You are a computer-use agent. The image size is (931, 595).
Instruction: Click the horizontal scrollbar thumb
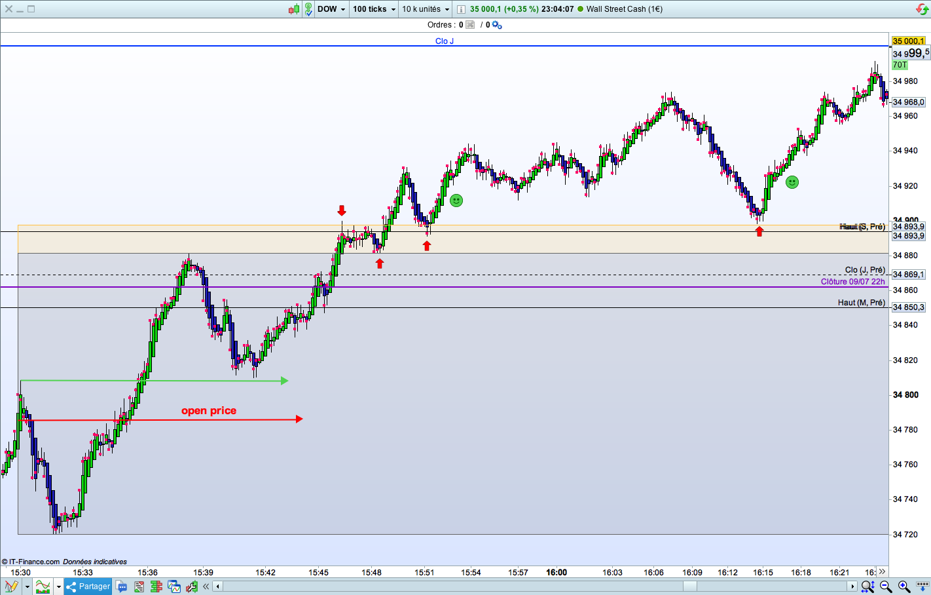(690, 586)
